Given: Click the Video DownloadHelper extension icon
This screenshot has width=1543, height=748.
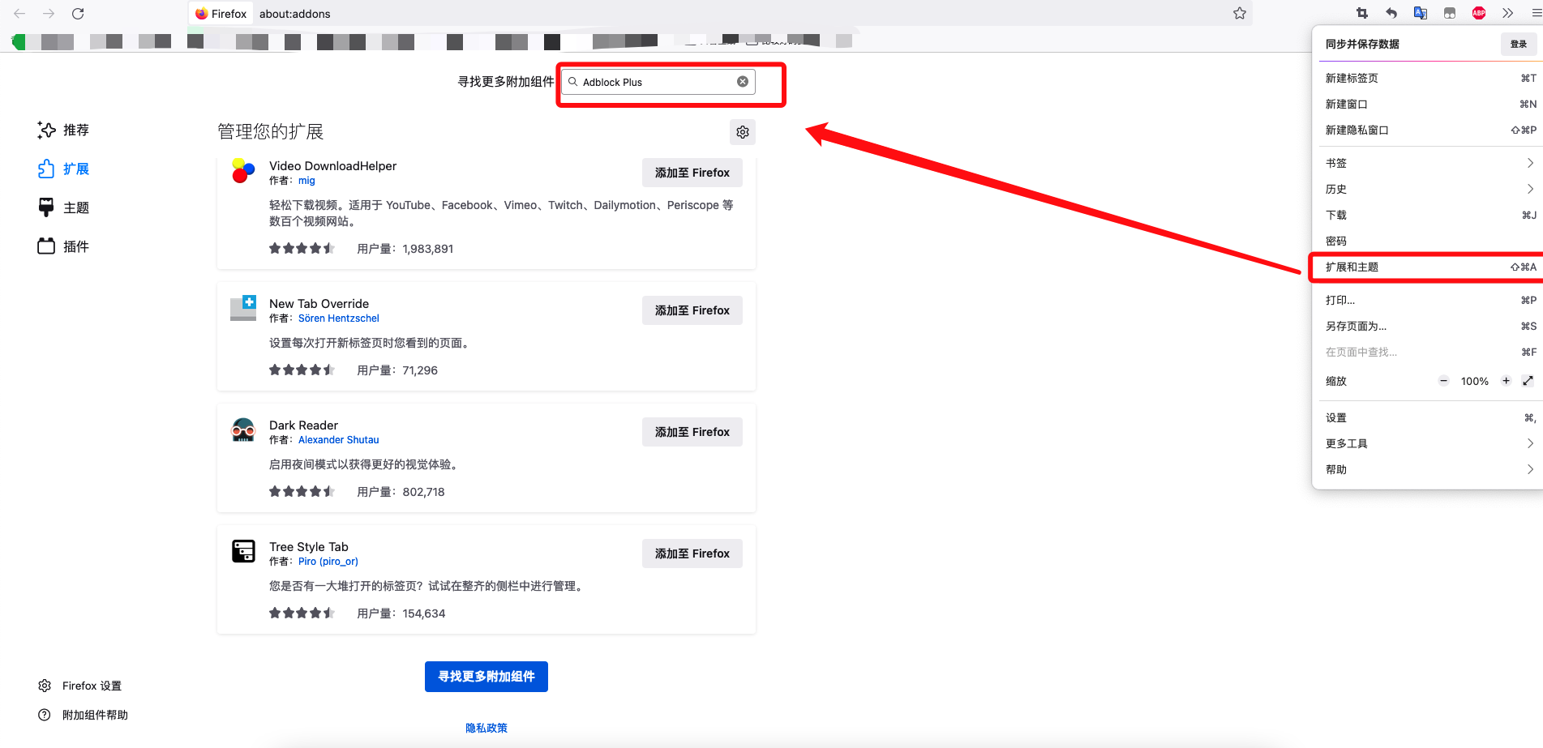Looking at the screenshot, I should tap(243, 171).
